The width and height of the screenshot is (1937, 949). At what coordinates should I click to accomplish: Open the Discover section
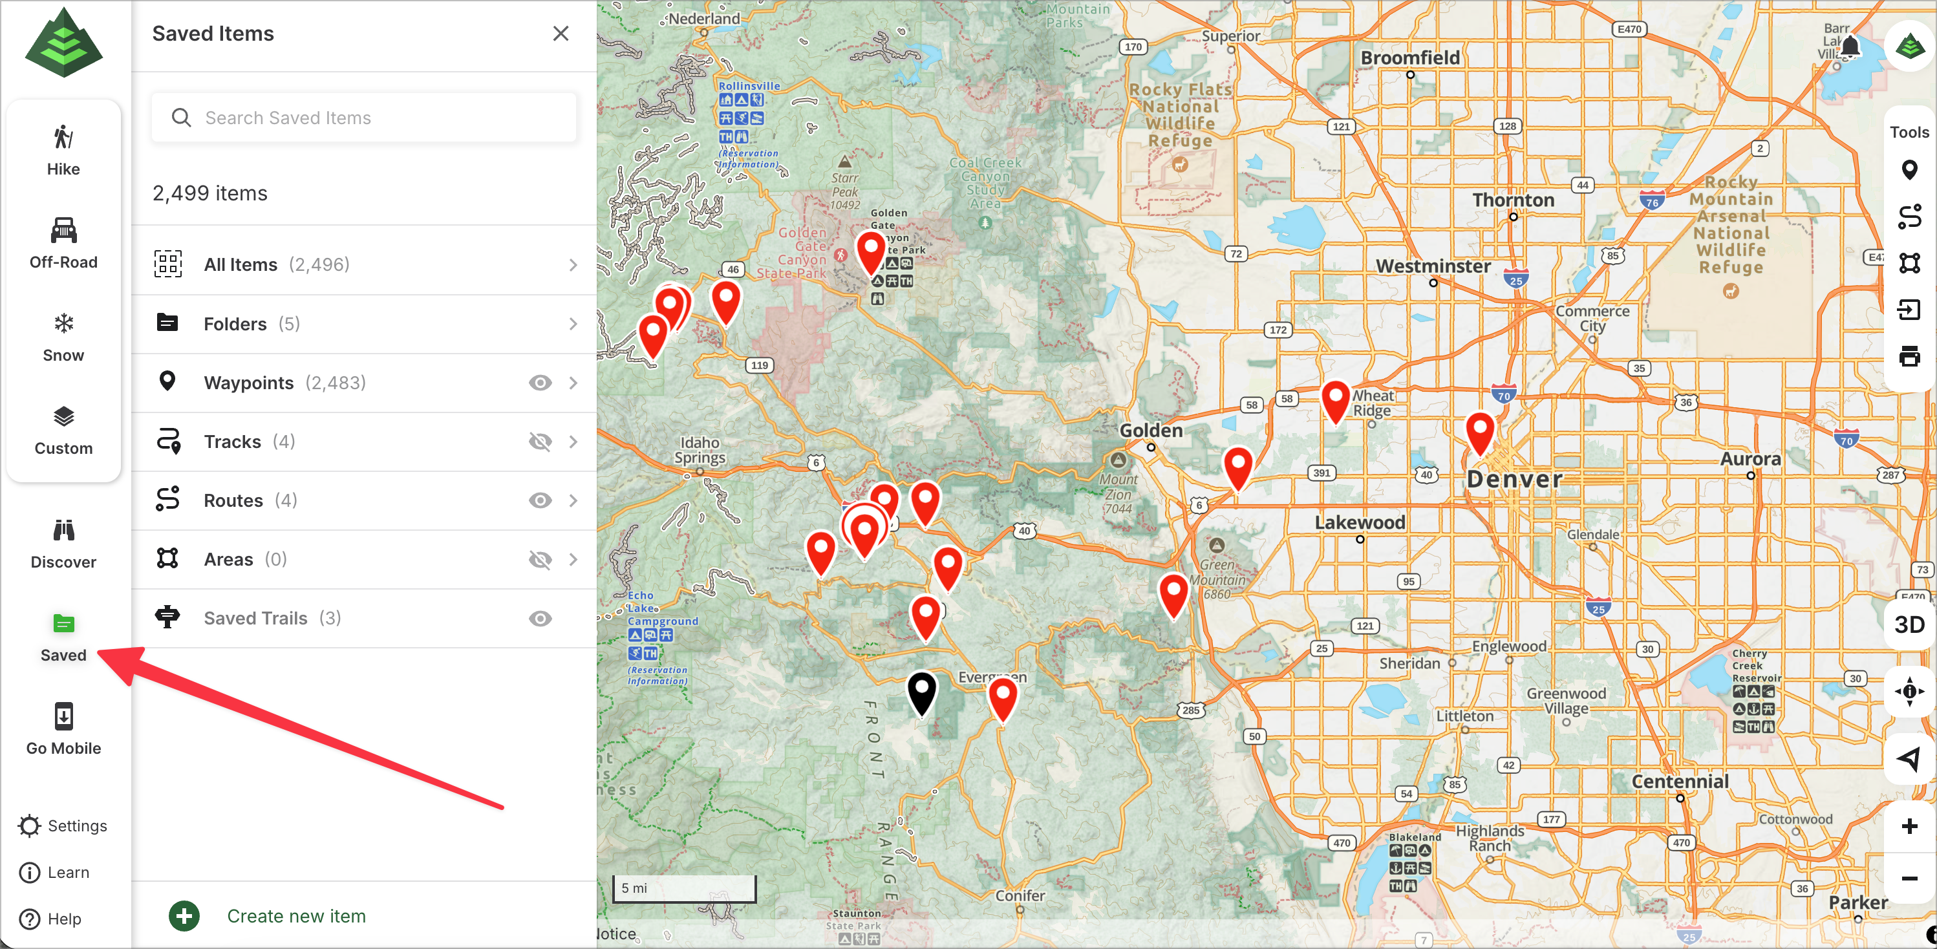pyautogui.click(x=63, y=544)
